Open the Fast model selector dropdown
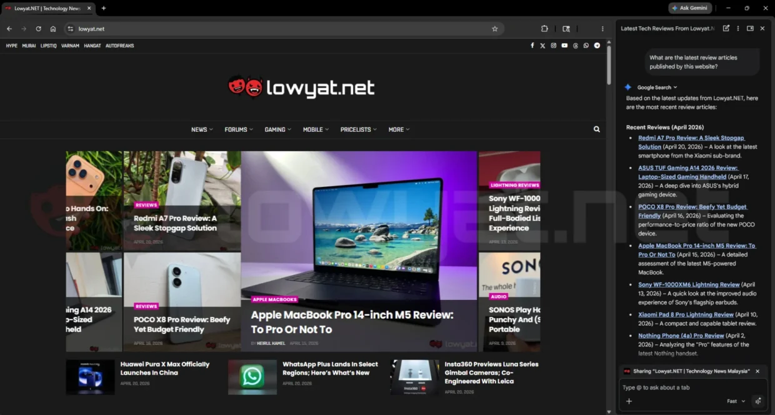 (x=736, y=401)
